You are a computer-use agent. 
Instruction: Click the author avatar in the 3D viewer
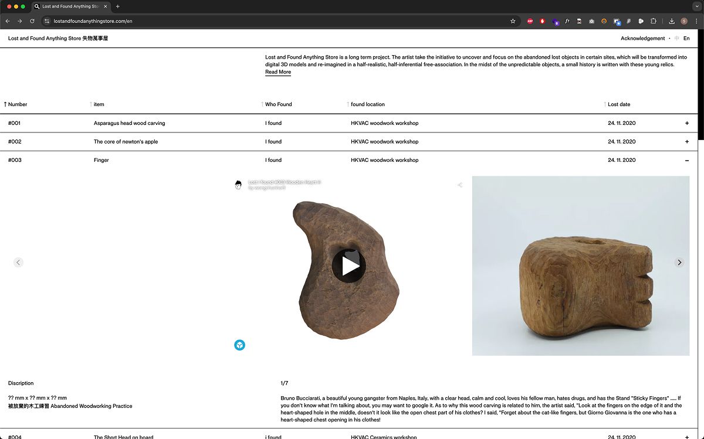click(238, 185)
